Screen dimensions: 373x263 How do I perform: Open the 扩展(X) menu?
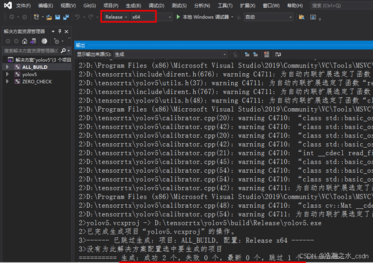click(x=248, y=5)
